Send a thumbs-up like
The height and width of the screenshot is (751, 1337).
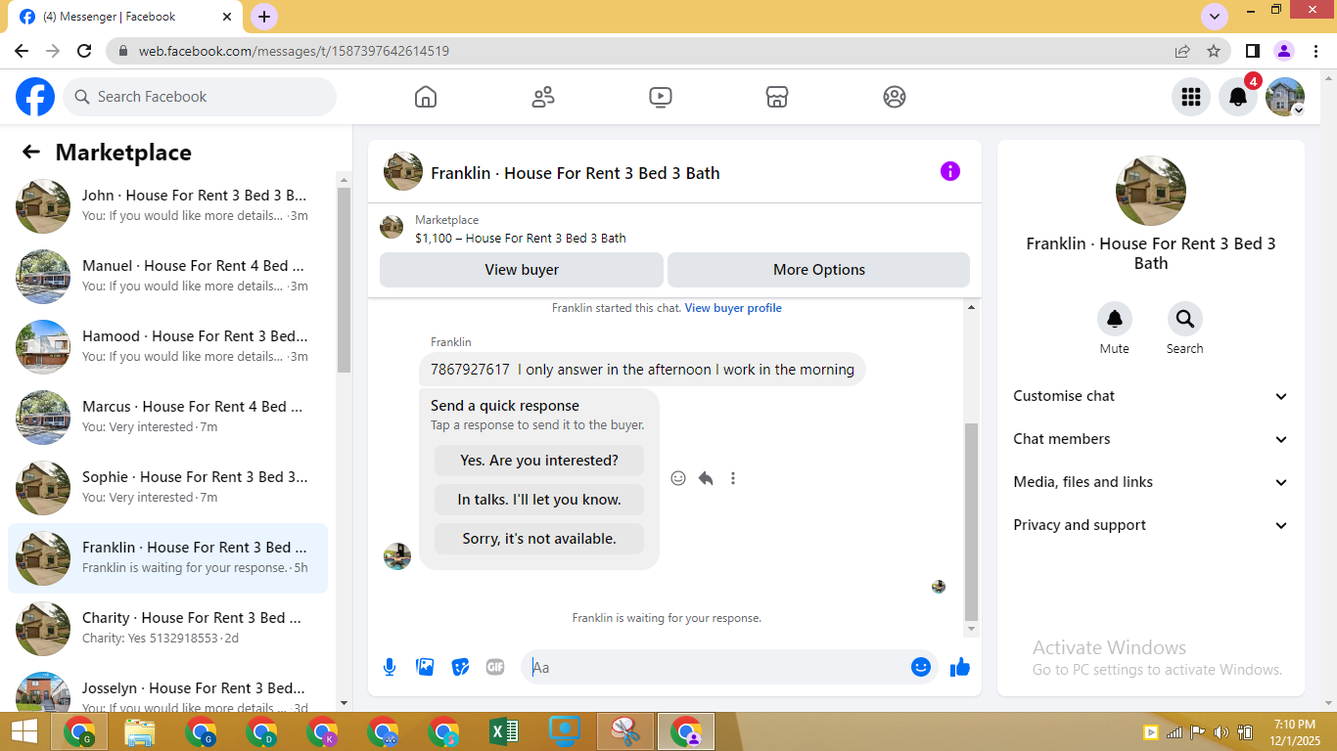click(960, 667)
